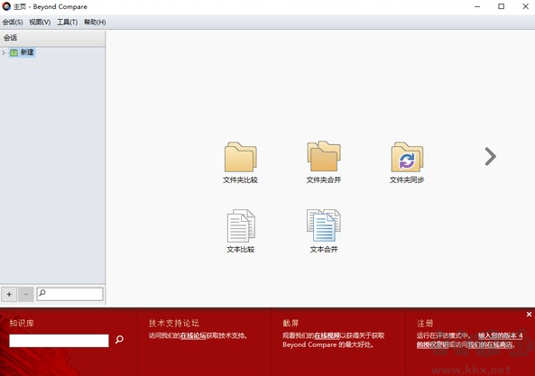Viewport: 535px width, 376px height.
Task: Expand the 新建 tree node arrow
Action: click(x=4, y=52)
